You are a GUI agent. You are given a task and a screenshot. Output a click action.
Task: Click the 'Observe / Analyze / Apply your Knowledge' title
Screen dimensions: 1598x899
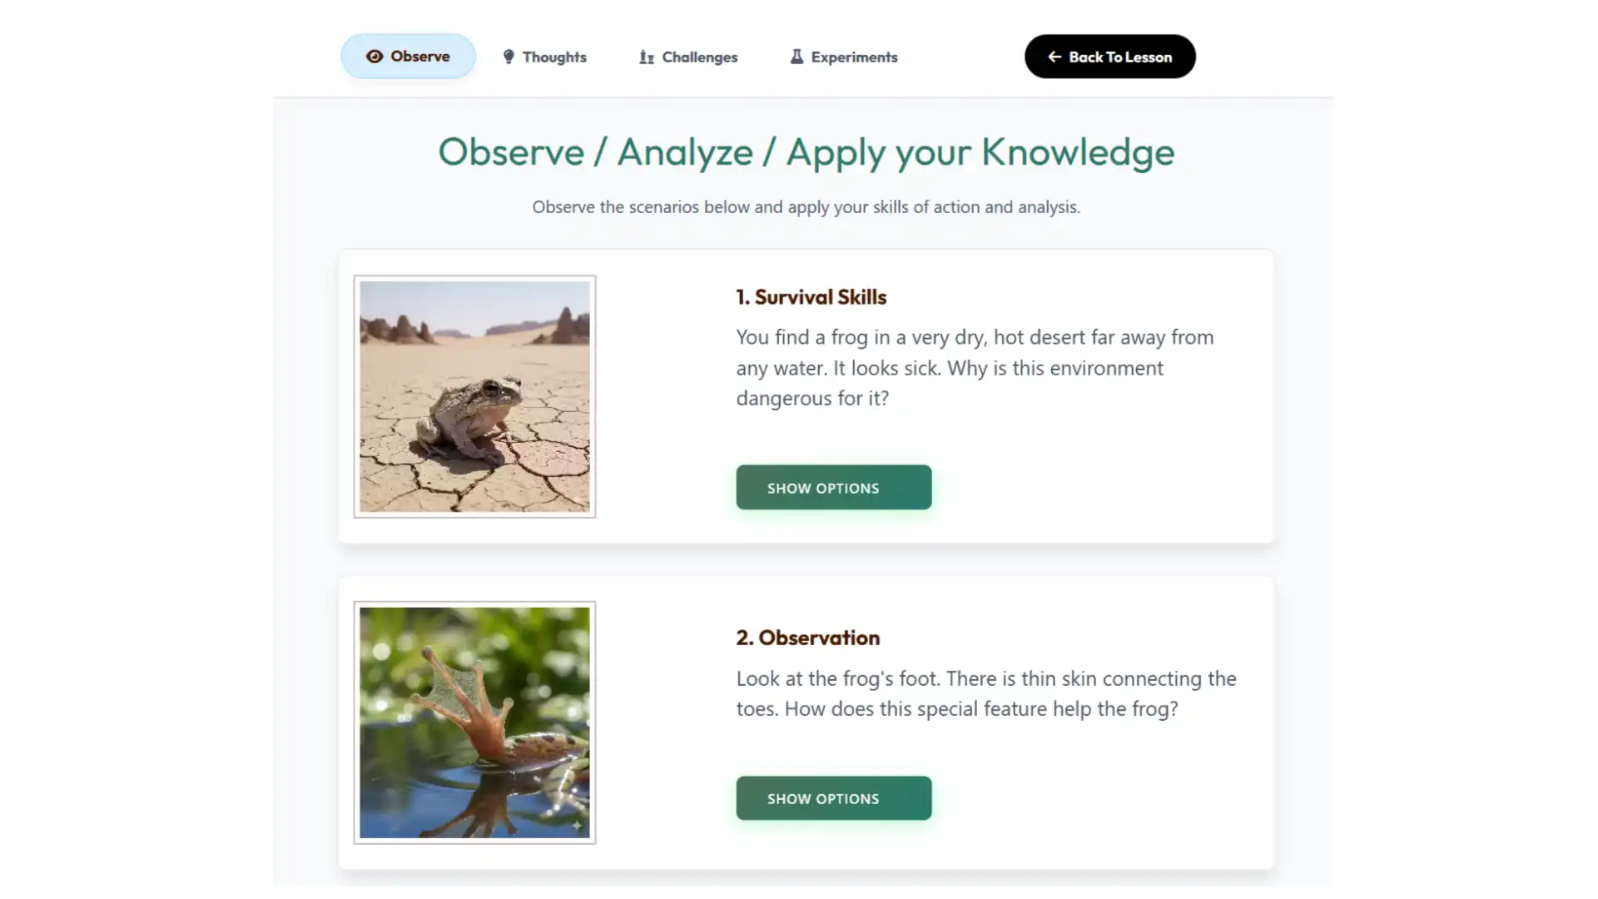(806, 151)
